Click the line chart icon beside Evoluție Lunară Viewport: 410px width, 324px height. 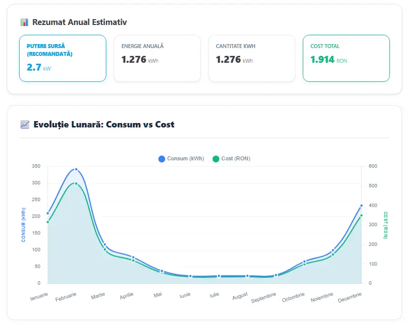[25, 125]
